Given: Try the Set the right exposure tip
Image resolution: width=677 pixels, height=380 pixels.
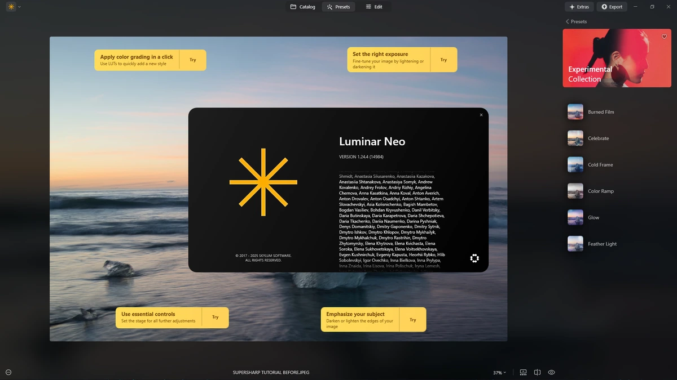Looking at the screenshot, I should pos(443,60).
